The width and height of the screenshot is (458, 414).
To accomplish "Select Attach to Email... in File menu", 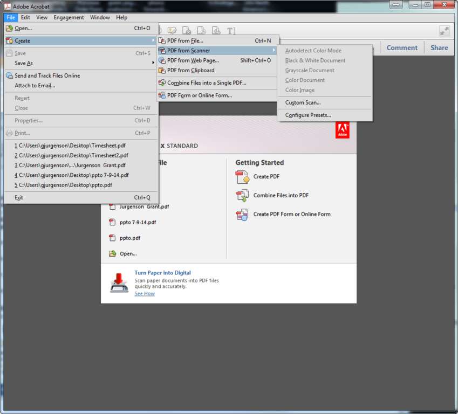I will tap(81, 86).
